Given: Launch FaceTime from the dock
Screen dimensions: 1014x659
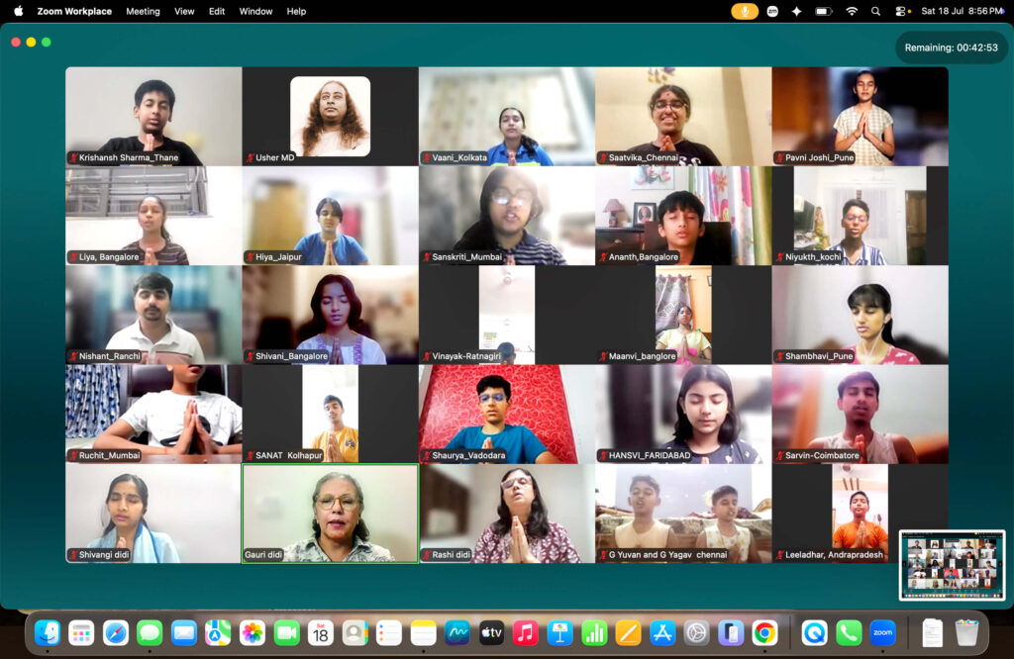Looking at the screenshot, I should tap(286, 633).
